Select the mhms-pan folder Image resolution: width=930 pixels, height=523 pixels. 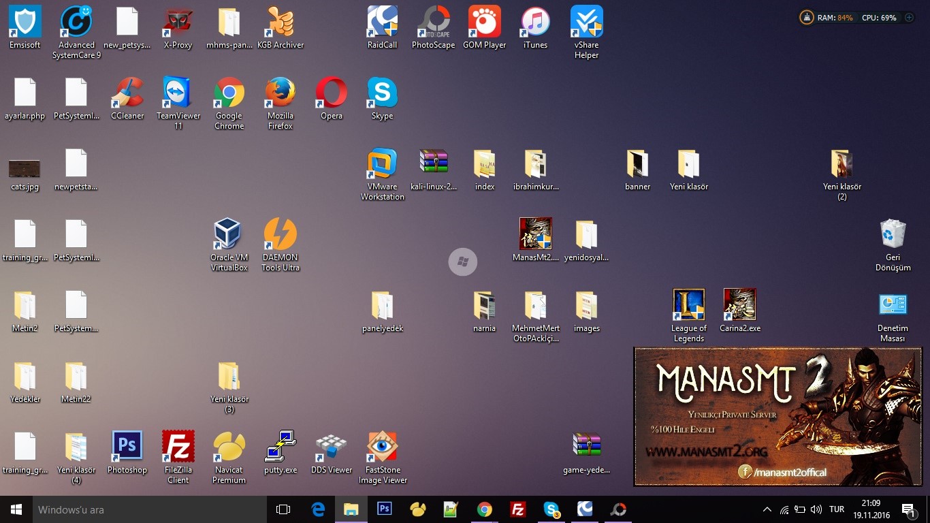point(229,28)
